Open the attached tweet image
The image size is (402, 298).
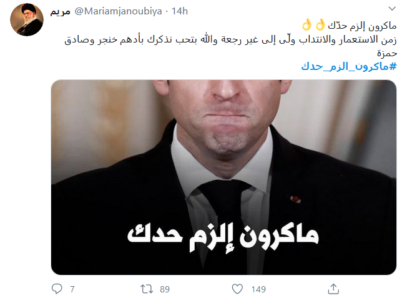point(223,177)
